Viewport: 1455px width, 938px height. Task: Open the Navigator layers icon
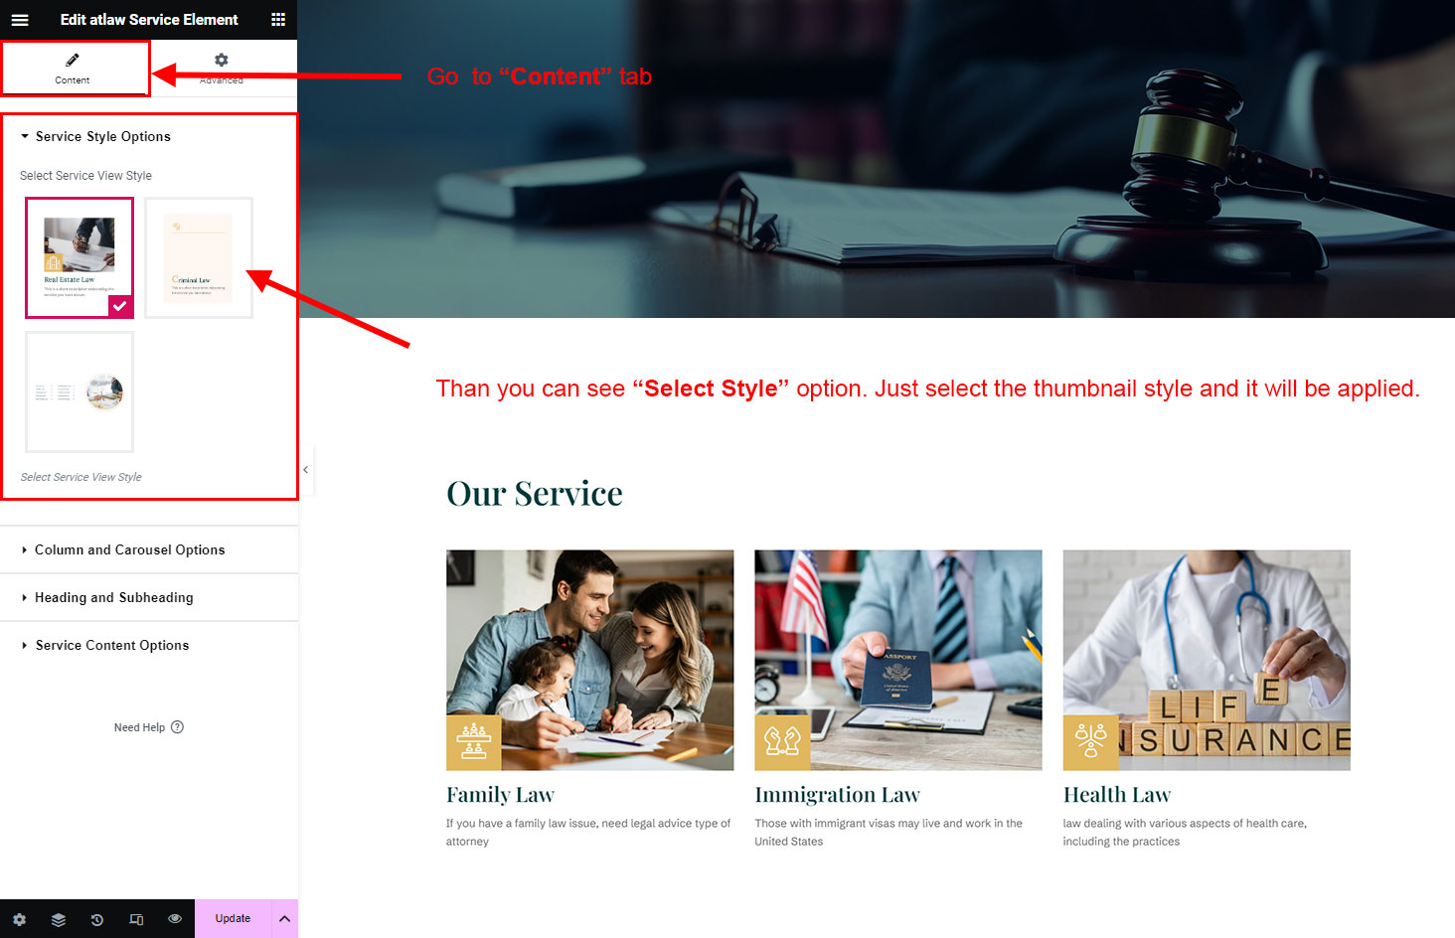59,919
